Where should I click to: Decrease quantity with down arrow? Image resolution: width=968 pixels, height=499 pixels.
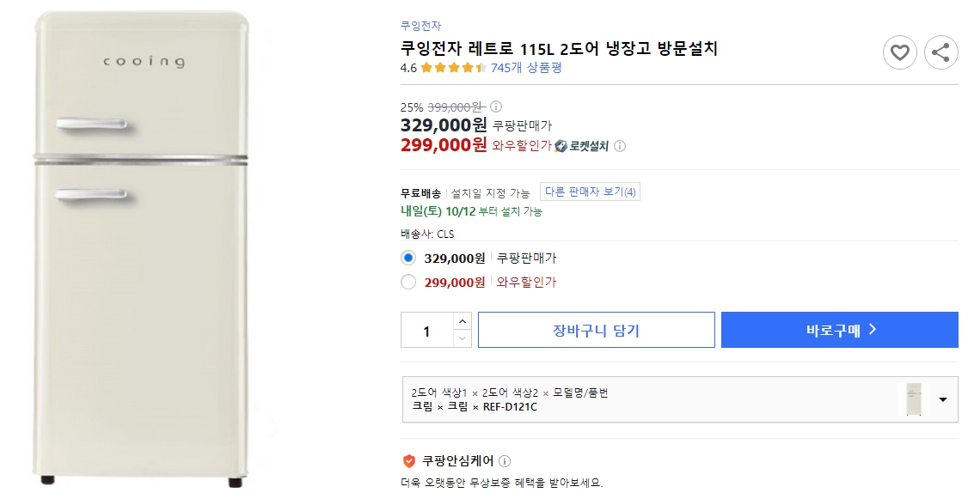pyautogui.click(x=462, y=337)
